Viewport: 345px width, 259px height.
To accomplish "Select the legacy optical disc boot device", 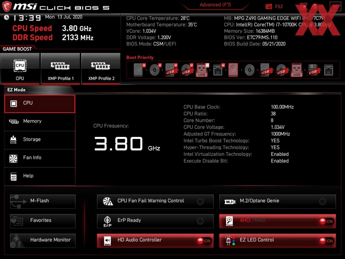I will click(249, 70).
